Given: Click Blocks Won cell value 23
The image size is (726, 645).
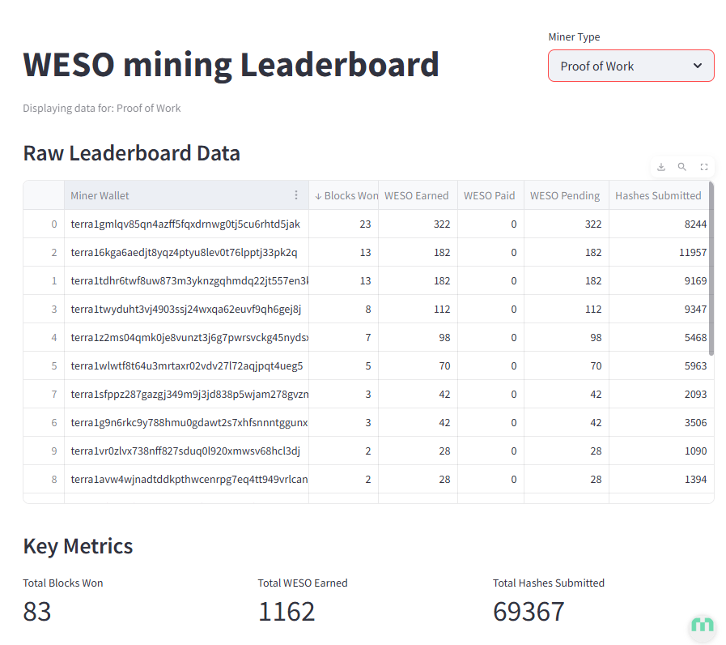Looking at the screenshot, I should 343,224.
